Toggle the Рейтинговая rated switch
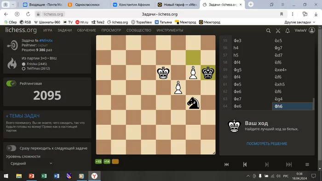 (x=11, y=84)
